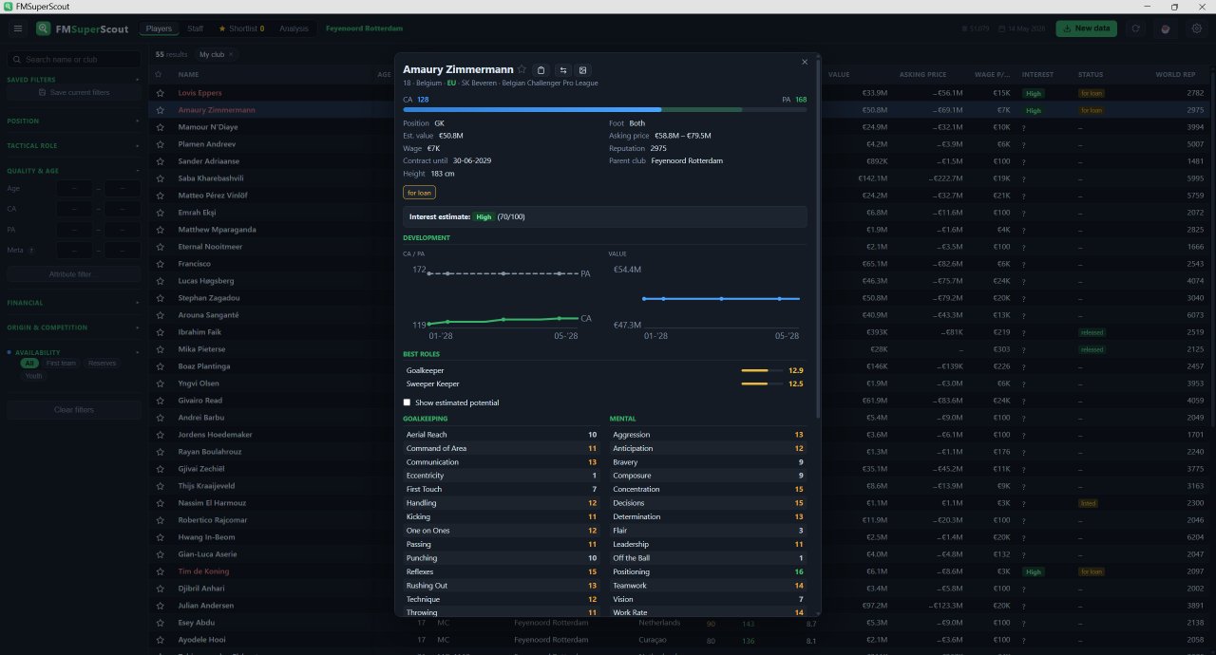Image resolution: width=1216 pixels, height=655 pixels.
Task: Shortlist Mamour N'Diaye with the star
Action: point(160,127)
